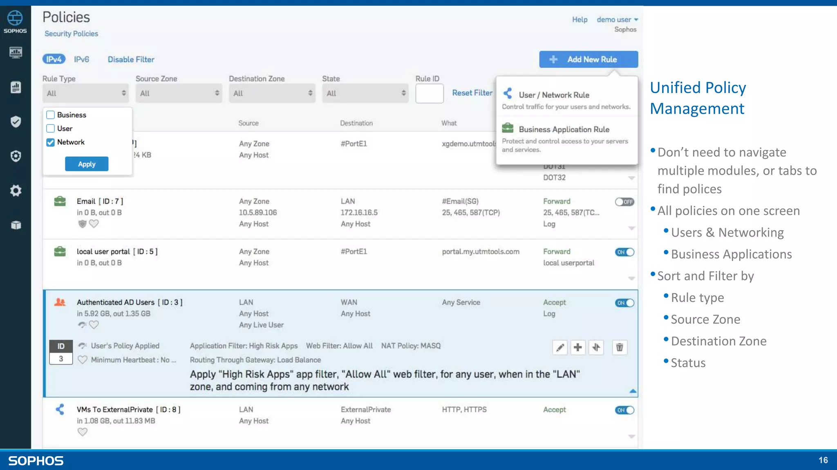This screenshot has height=470, width=837.
Task: Open the demo user account menu
Action: tap(617, 20)
